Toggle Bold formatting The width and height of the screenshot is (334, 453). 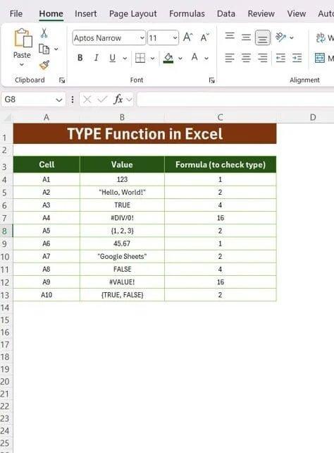[80, 58]
